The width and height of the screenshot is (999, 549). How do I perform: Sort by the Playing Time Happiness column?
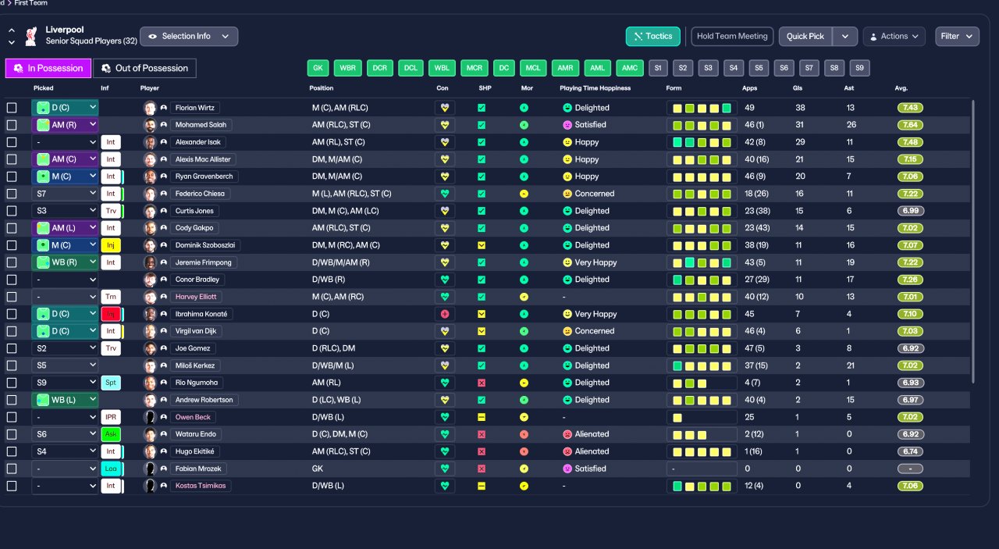pos(595,88)
